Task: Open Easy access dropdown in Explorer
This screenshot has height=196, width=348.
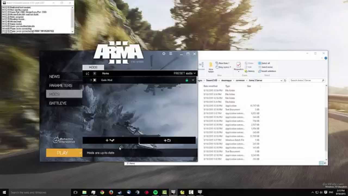Action: pos(223,67)
